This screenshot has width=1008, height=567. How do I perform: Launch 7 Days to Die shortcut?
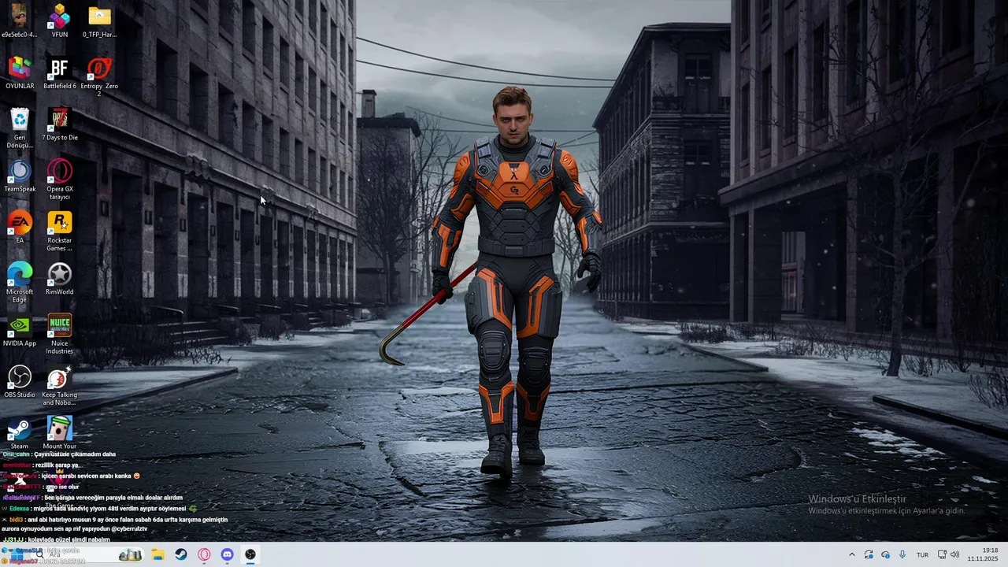click(x=60, y=124)
